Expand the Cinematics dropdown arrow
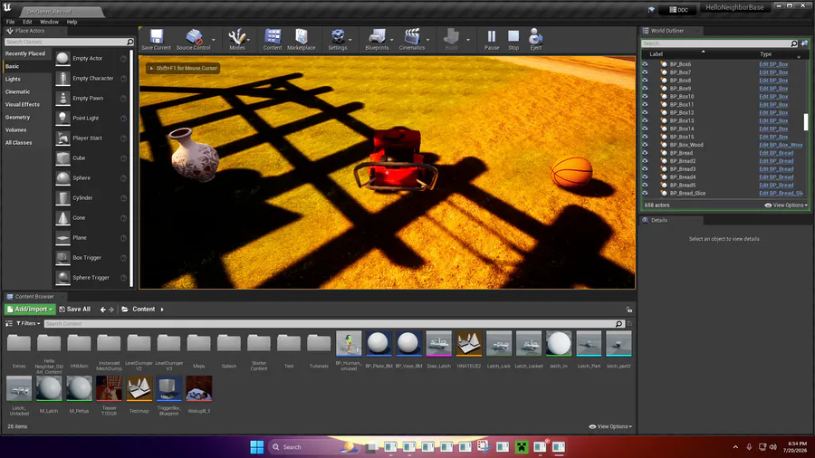The height and width of the screenshot is (458, 815). click(427, 40)
